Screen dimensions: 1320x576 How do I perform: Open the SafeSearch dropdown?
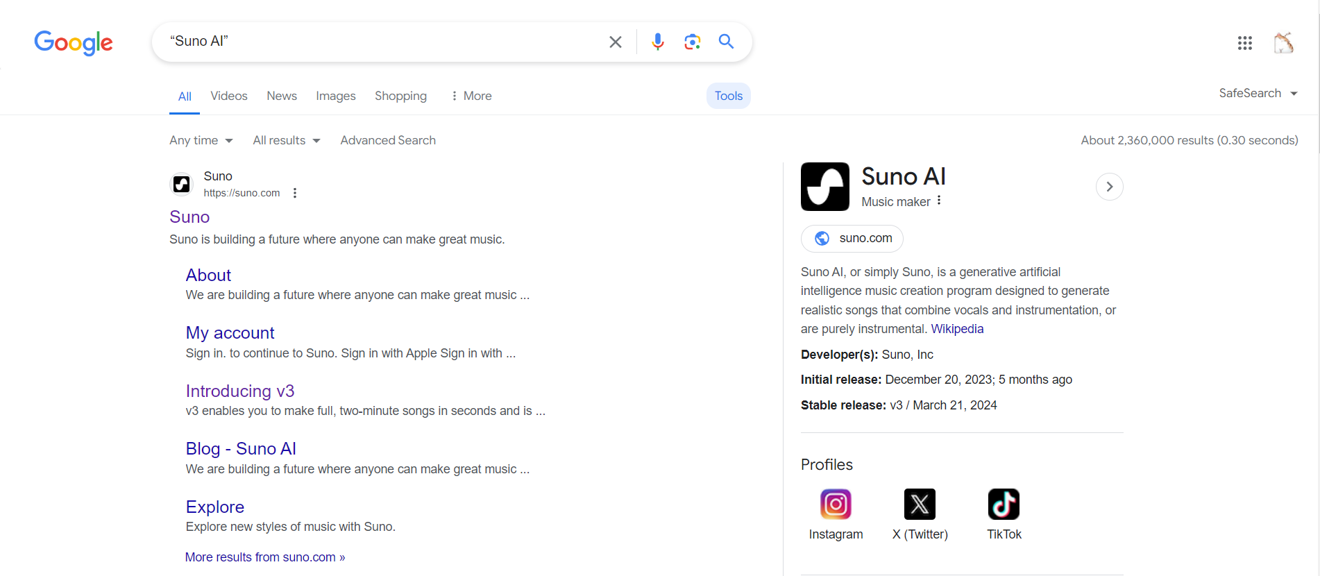(x=1258, y=93)
